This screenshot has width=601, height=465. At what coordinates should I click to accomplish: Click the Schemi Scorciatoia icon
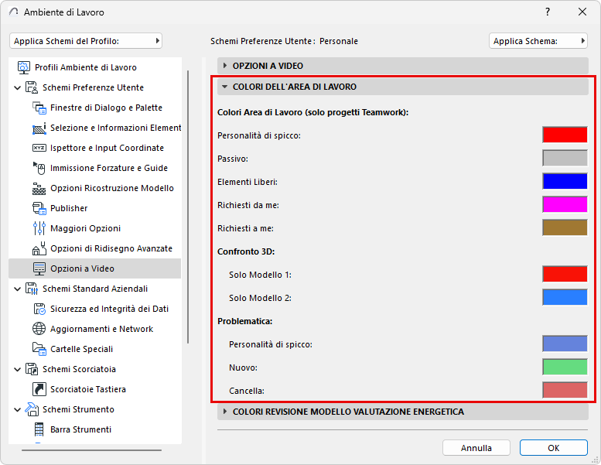(x=32, y=369)
